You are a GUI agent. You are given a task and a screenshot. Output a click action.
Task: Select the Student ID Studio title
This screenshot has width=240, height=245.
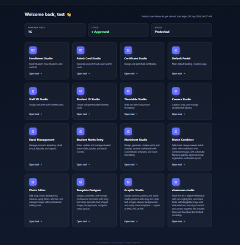coord(88,99)
